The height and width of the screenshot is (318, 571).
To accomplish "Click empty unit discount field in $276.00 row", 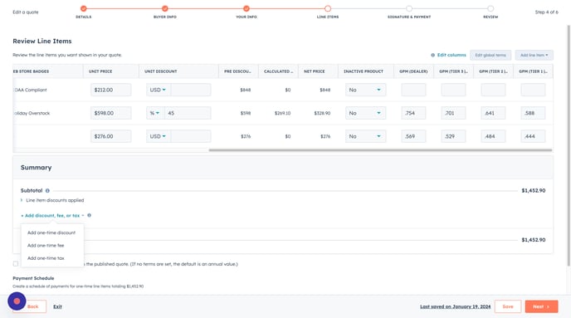I will pos(190,136).
